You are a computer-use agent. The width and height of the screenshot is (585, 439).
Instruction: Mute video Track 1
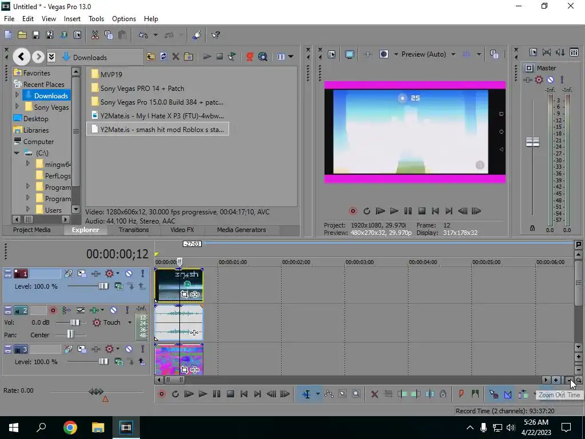point(129,274)
